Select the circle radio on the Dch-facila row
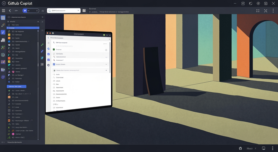Viewport: 278px width, 152px height. click(x=54, y=54)
